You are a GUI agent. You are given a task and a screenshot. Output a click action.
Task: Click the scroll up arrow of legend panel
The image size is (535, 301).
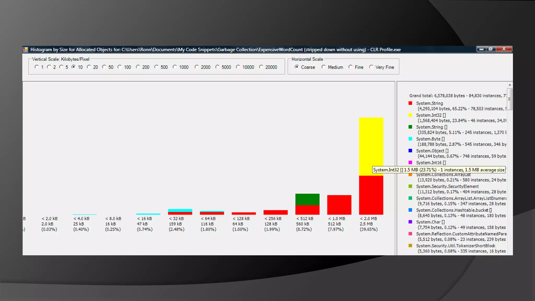pos(510,85)
